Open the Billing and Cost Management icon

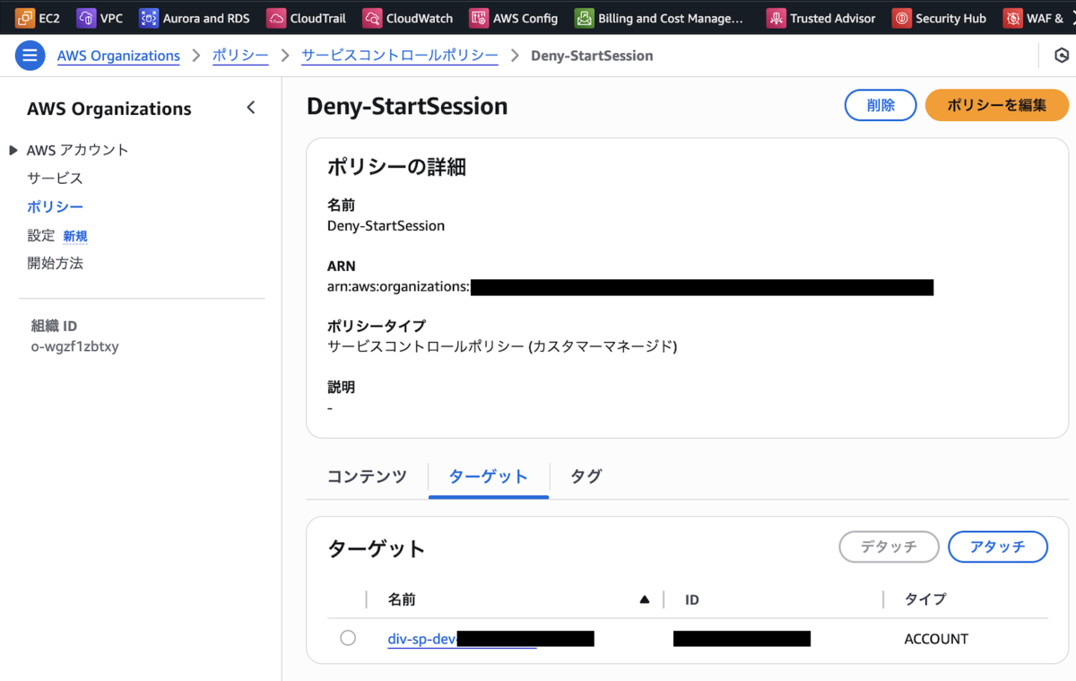click(584, 17)
